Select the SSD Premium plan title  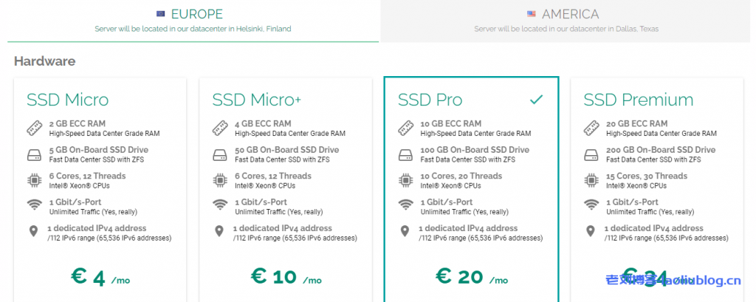[x=638, y=100]
